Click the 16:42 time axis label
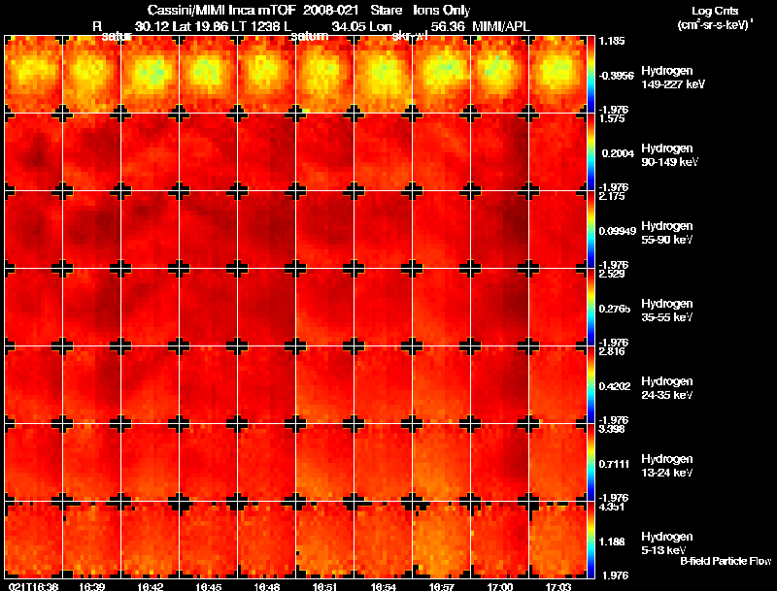Screen dimensions: 777x591 [151, 586]
